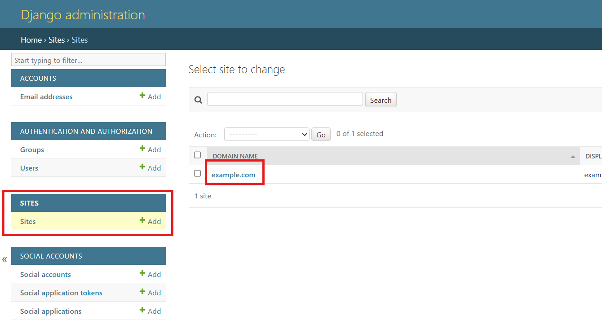Go to Home in the breadcrumb

coord(31,40)
